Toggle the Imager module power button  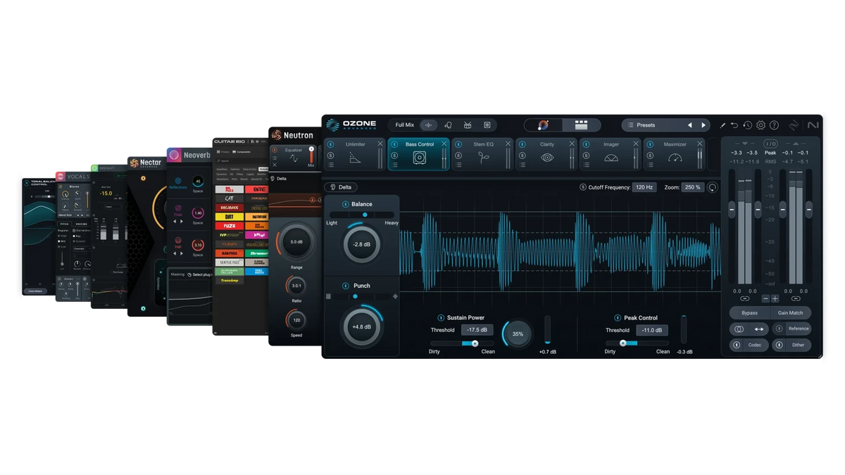coord(586,144)
